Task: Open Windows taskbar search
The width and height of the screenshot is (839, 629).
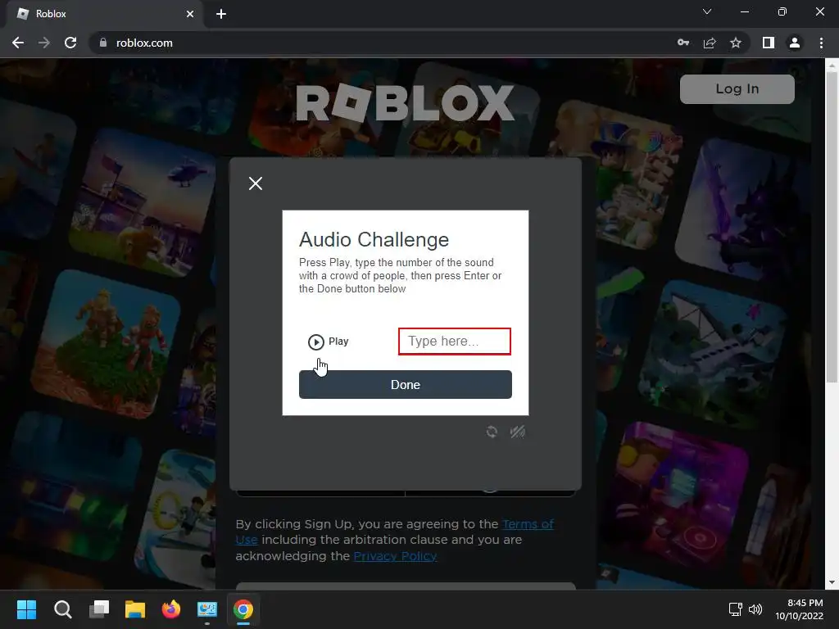Action: click(62, 609)
